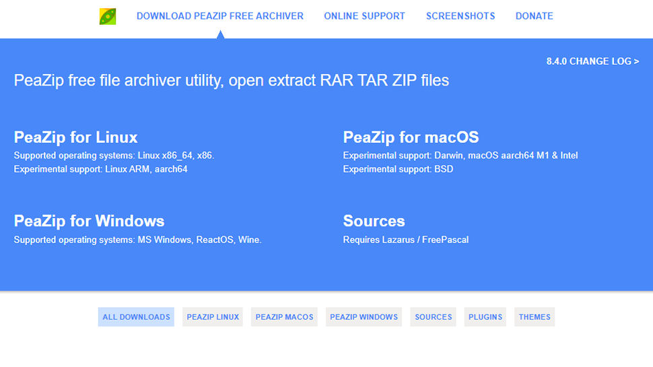Select the Sources filter button
This screenshot has width=653, height=367.
(x=433, y=317)
